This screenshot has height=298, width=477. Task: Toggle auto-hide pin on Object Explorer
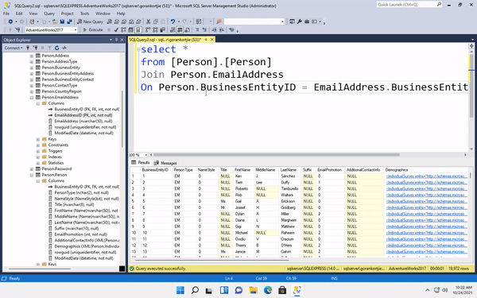[116, 40]
